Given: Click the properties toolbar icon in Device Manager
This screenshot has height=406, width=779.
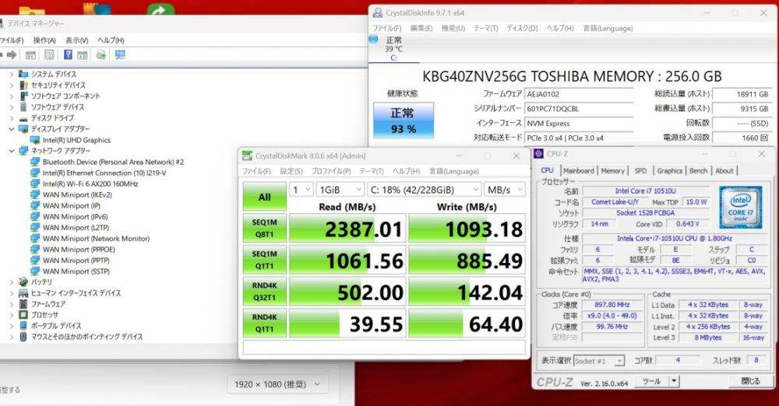Looking at the screenshot, I should coord(50,54).
